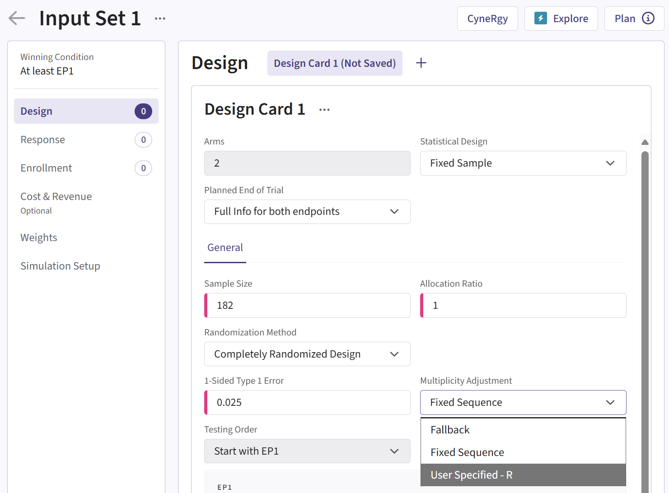Image resolution: width=669 pixels, height=493 pixels.
Task: Click the CyneRgy button
Action: coord(487,19)
